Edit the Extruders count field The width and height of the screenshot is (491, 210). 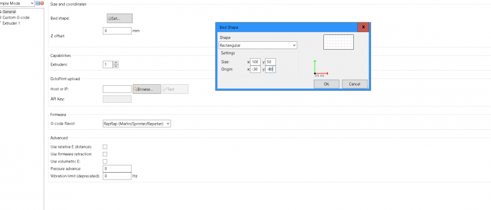pyautogui.click(x=108, y=64)
